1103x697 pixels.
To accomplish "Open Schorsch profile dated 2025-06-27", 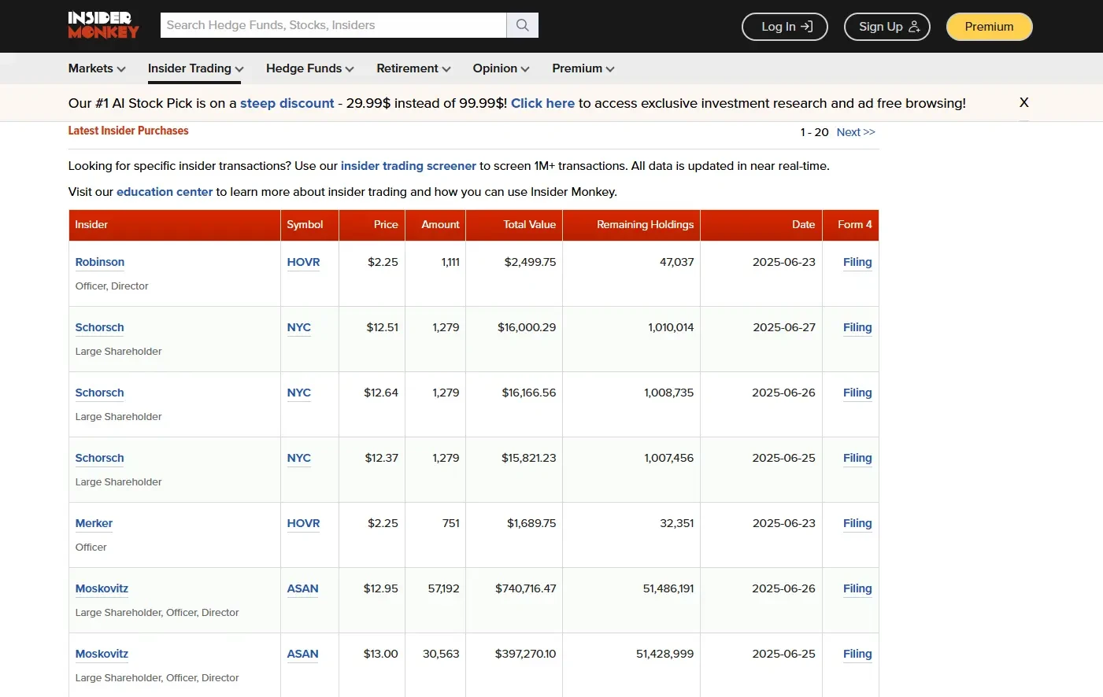I will click(x=99, y=327).
